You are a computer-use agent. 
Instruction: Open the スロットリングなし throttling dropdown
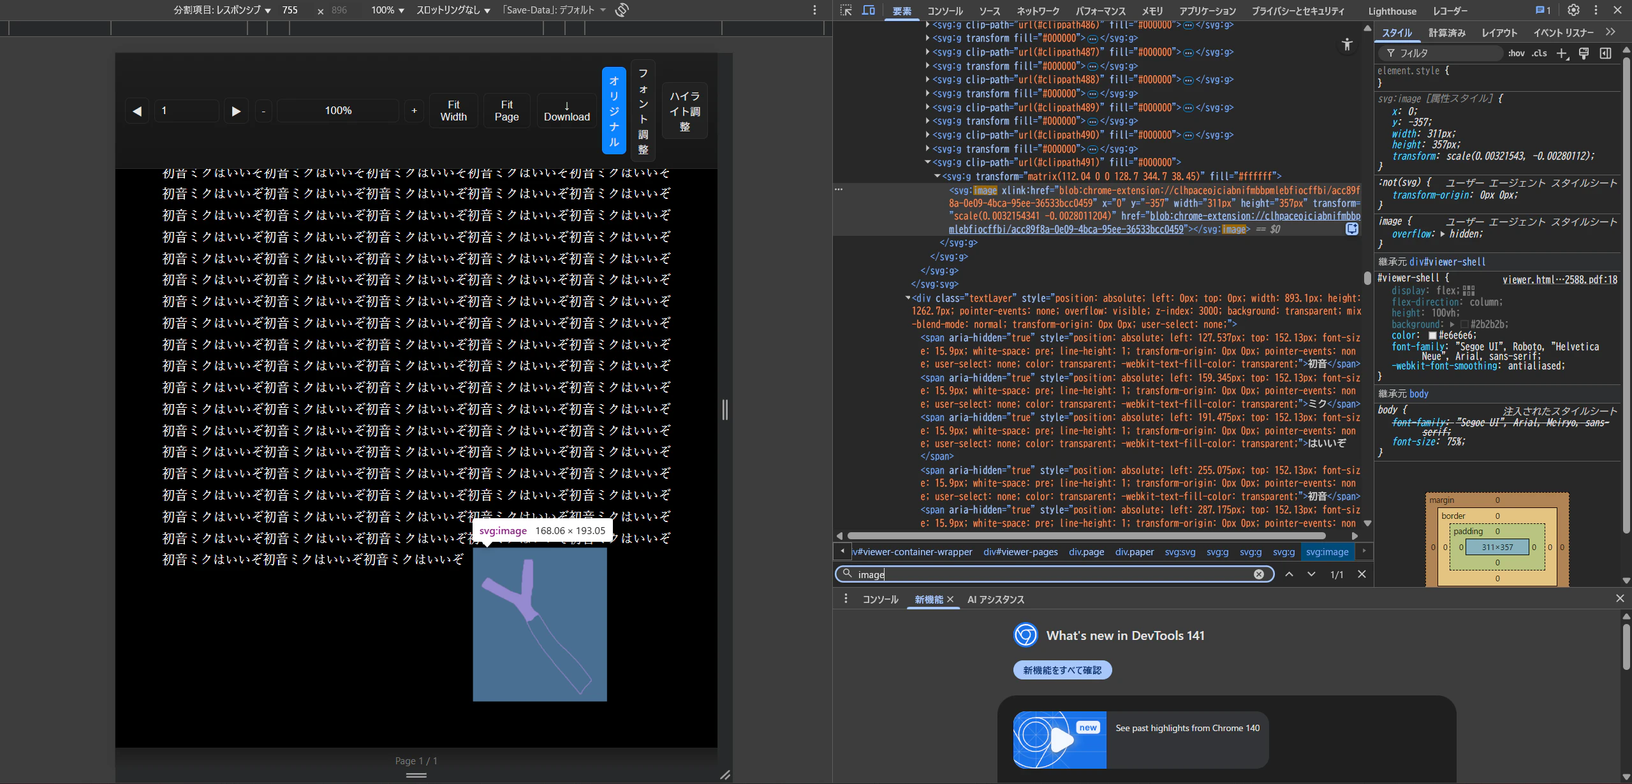(453, 10)
